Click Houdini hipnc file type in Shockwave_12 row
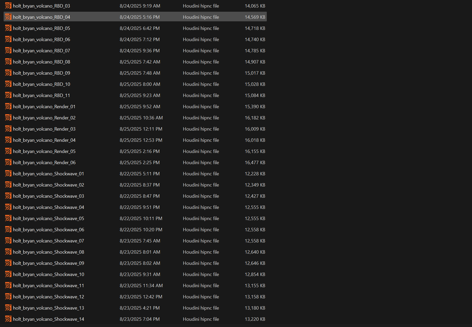 [x=201, y=297]
